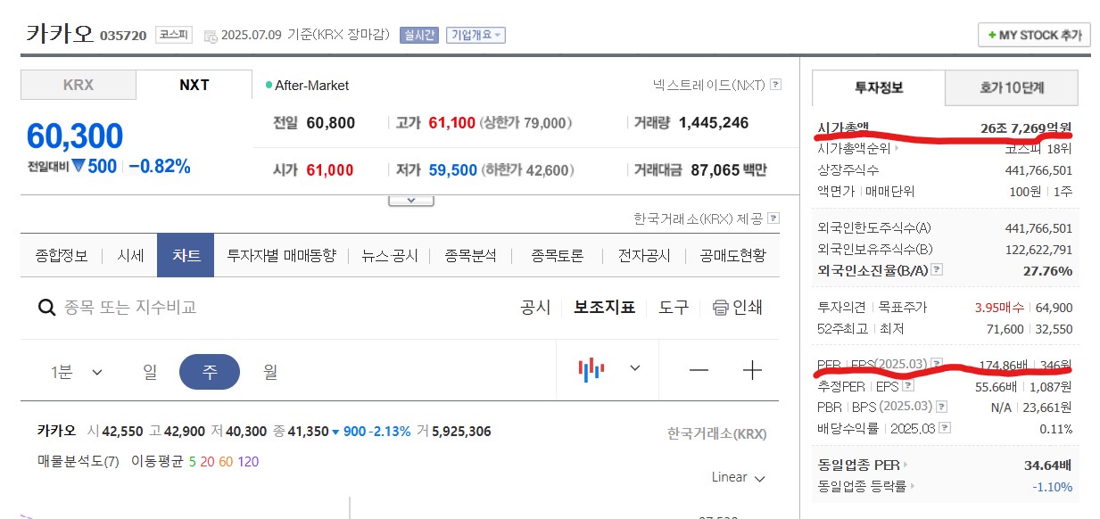Open help icon next to PER EPS(2025.03)
Screen dimensions: 1100x519
936,364
